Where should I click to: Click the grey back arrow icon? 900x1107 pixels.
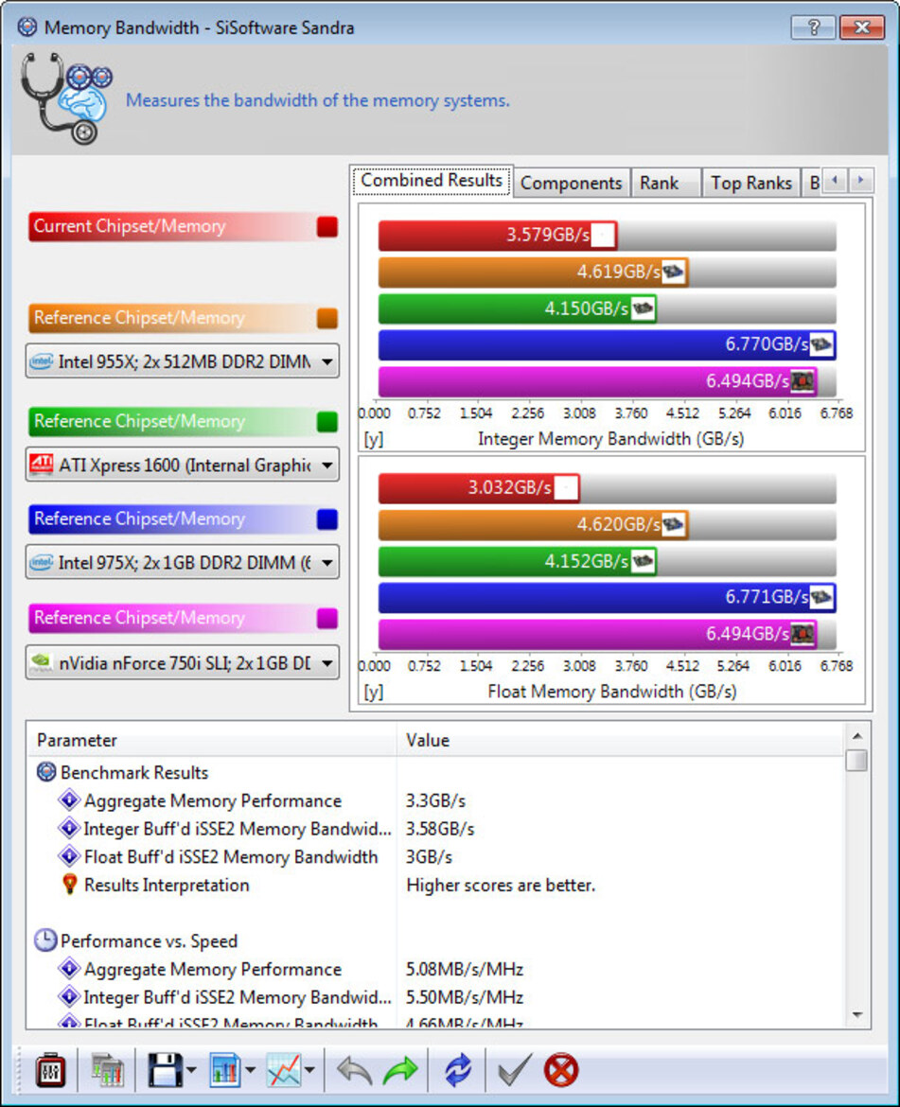click(x=354, y=1070)
